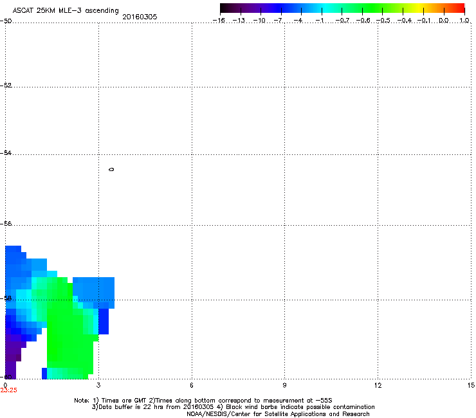Click the NOAA/NESDIS credit line
The image size is (476, 418).
point(278,414)
